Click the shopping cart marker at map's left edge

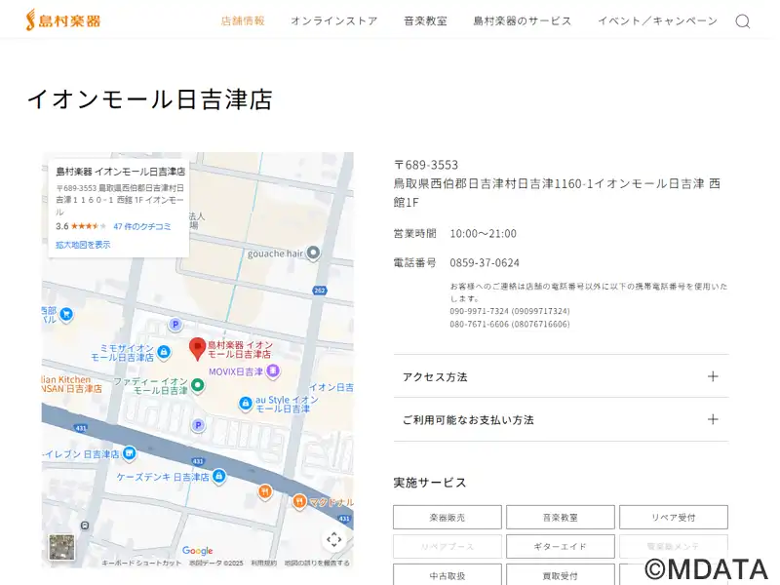(65, 314)
